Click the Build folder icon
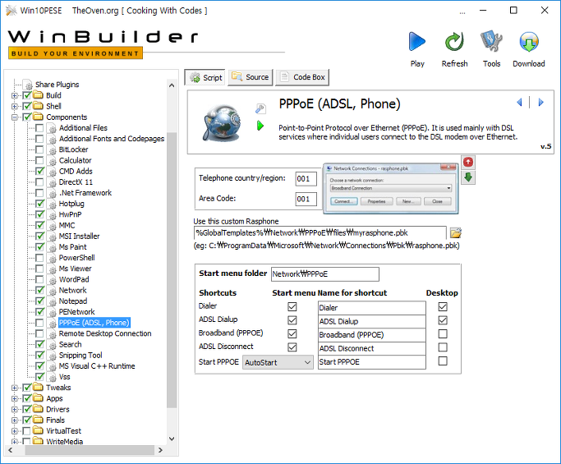The image size is (561, 464). (38, 95)
